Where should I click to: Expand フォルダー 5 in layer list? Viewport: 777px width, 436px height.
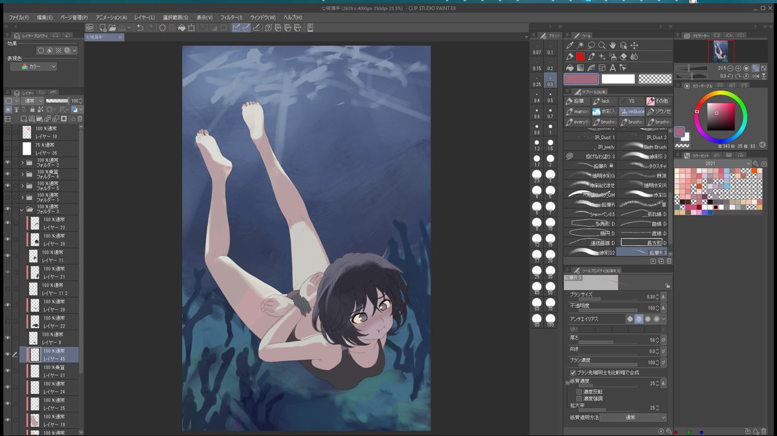click(23, 186)
